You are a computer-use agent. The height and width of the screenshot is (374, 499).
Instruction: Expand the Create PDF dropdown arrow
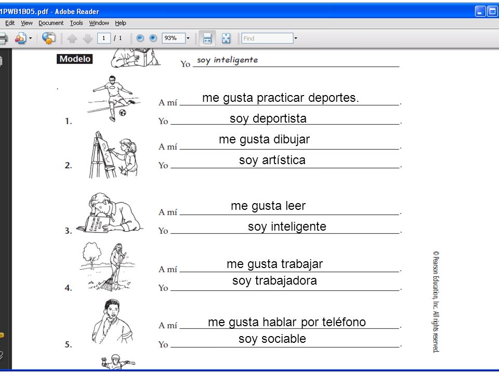(31, 38)
